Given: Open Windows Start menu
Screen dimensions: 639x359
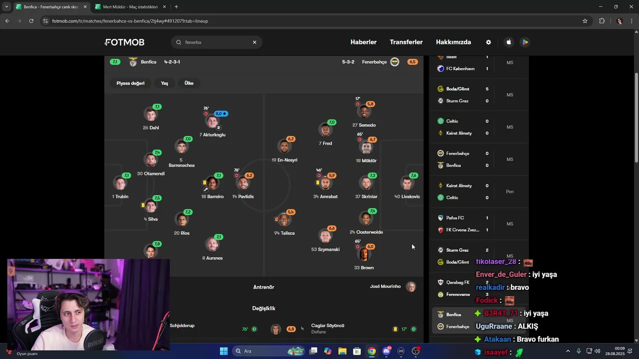Looking at the screenshot, I should coord(224,351).
